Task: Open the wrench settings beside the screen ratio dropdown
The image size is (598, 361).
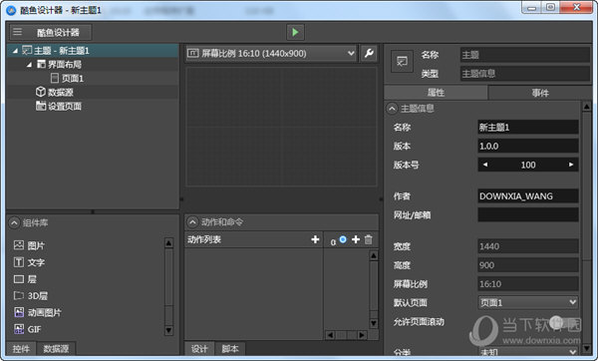Action: click(369, 54)
